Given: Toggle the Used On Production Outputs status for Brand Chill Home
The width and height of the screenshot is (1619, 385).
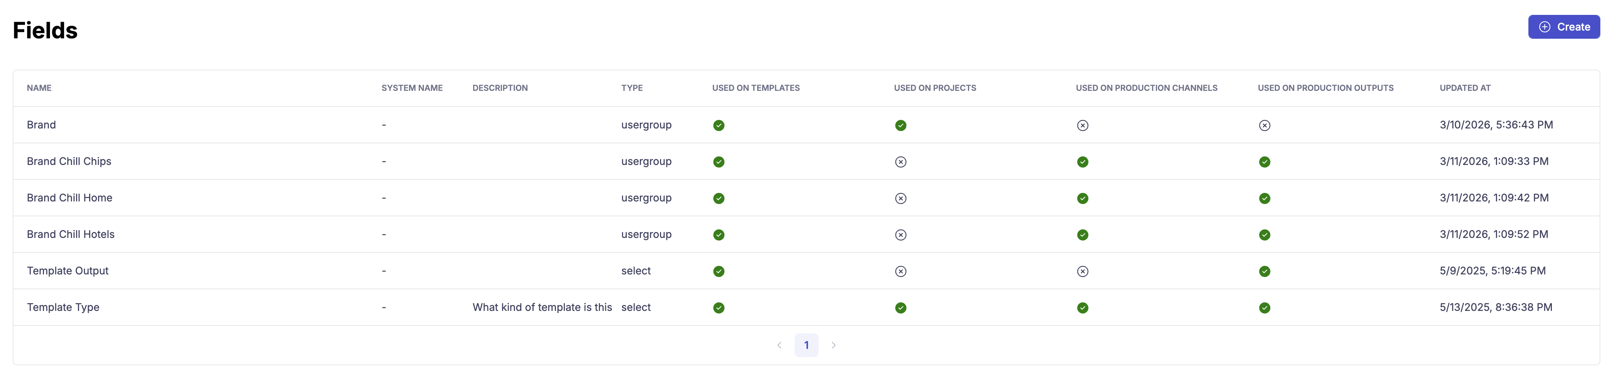Looking at the screenshot, I should click(1264, 198).
